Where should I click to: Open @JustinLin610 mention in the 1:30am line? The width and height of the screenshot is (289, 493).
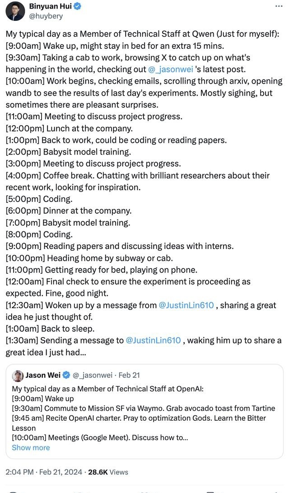pos(153,341)
